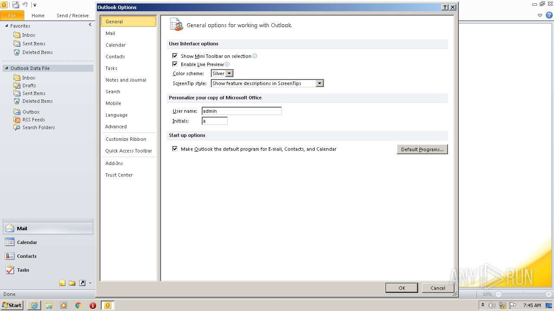The height and width of the screenshot is (311, 554).
Task: Click Send/Receive All Folders quick access icon
Action: click(x=15, y=5)
